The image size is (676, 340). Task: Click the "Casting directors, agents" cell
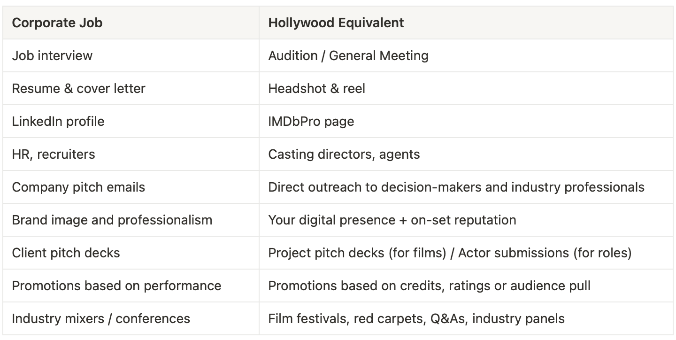tap(344, 154)
